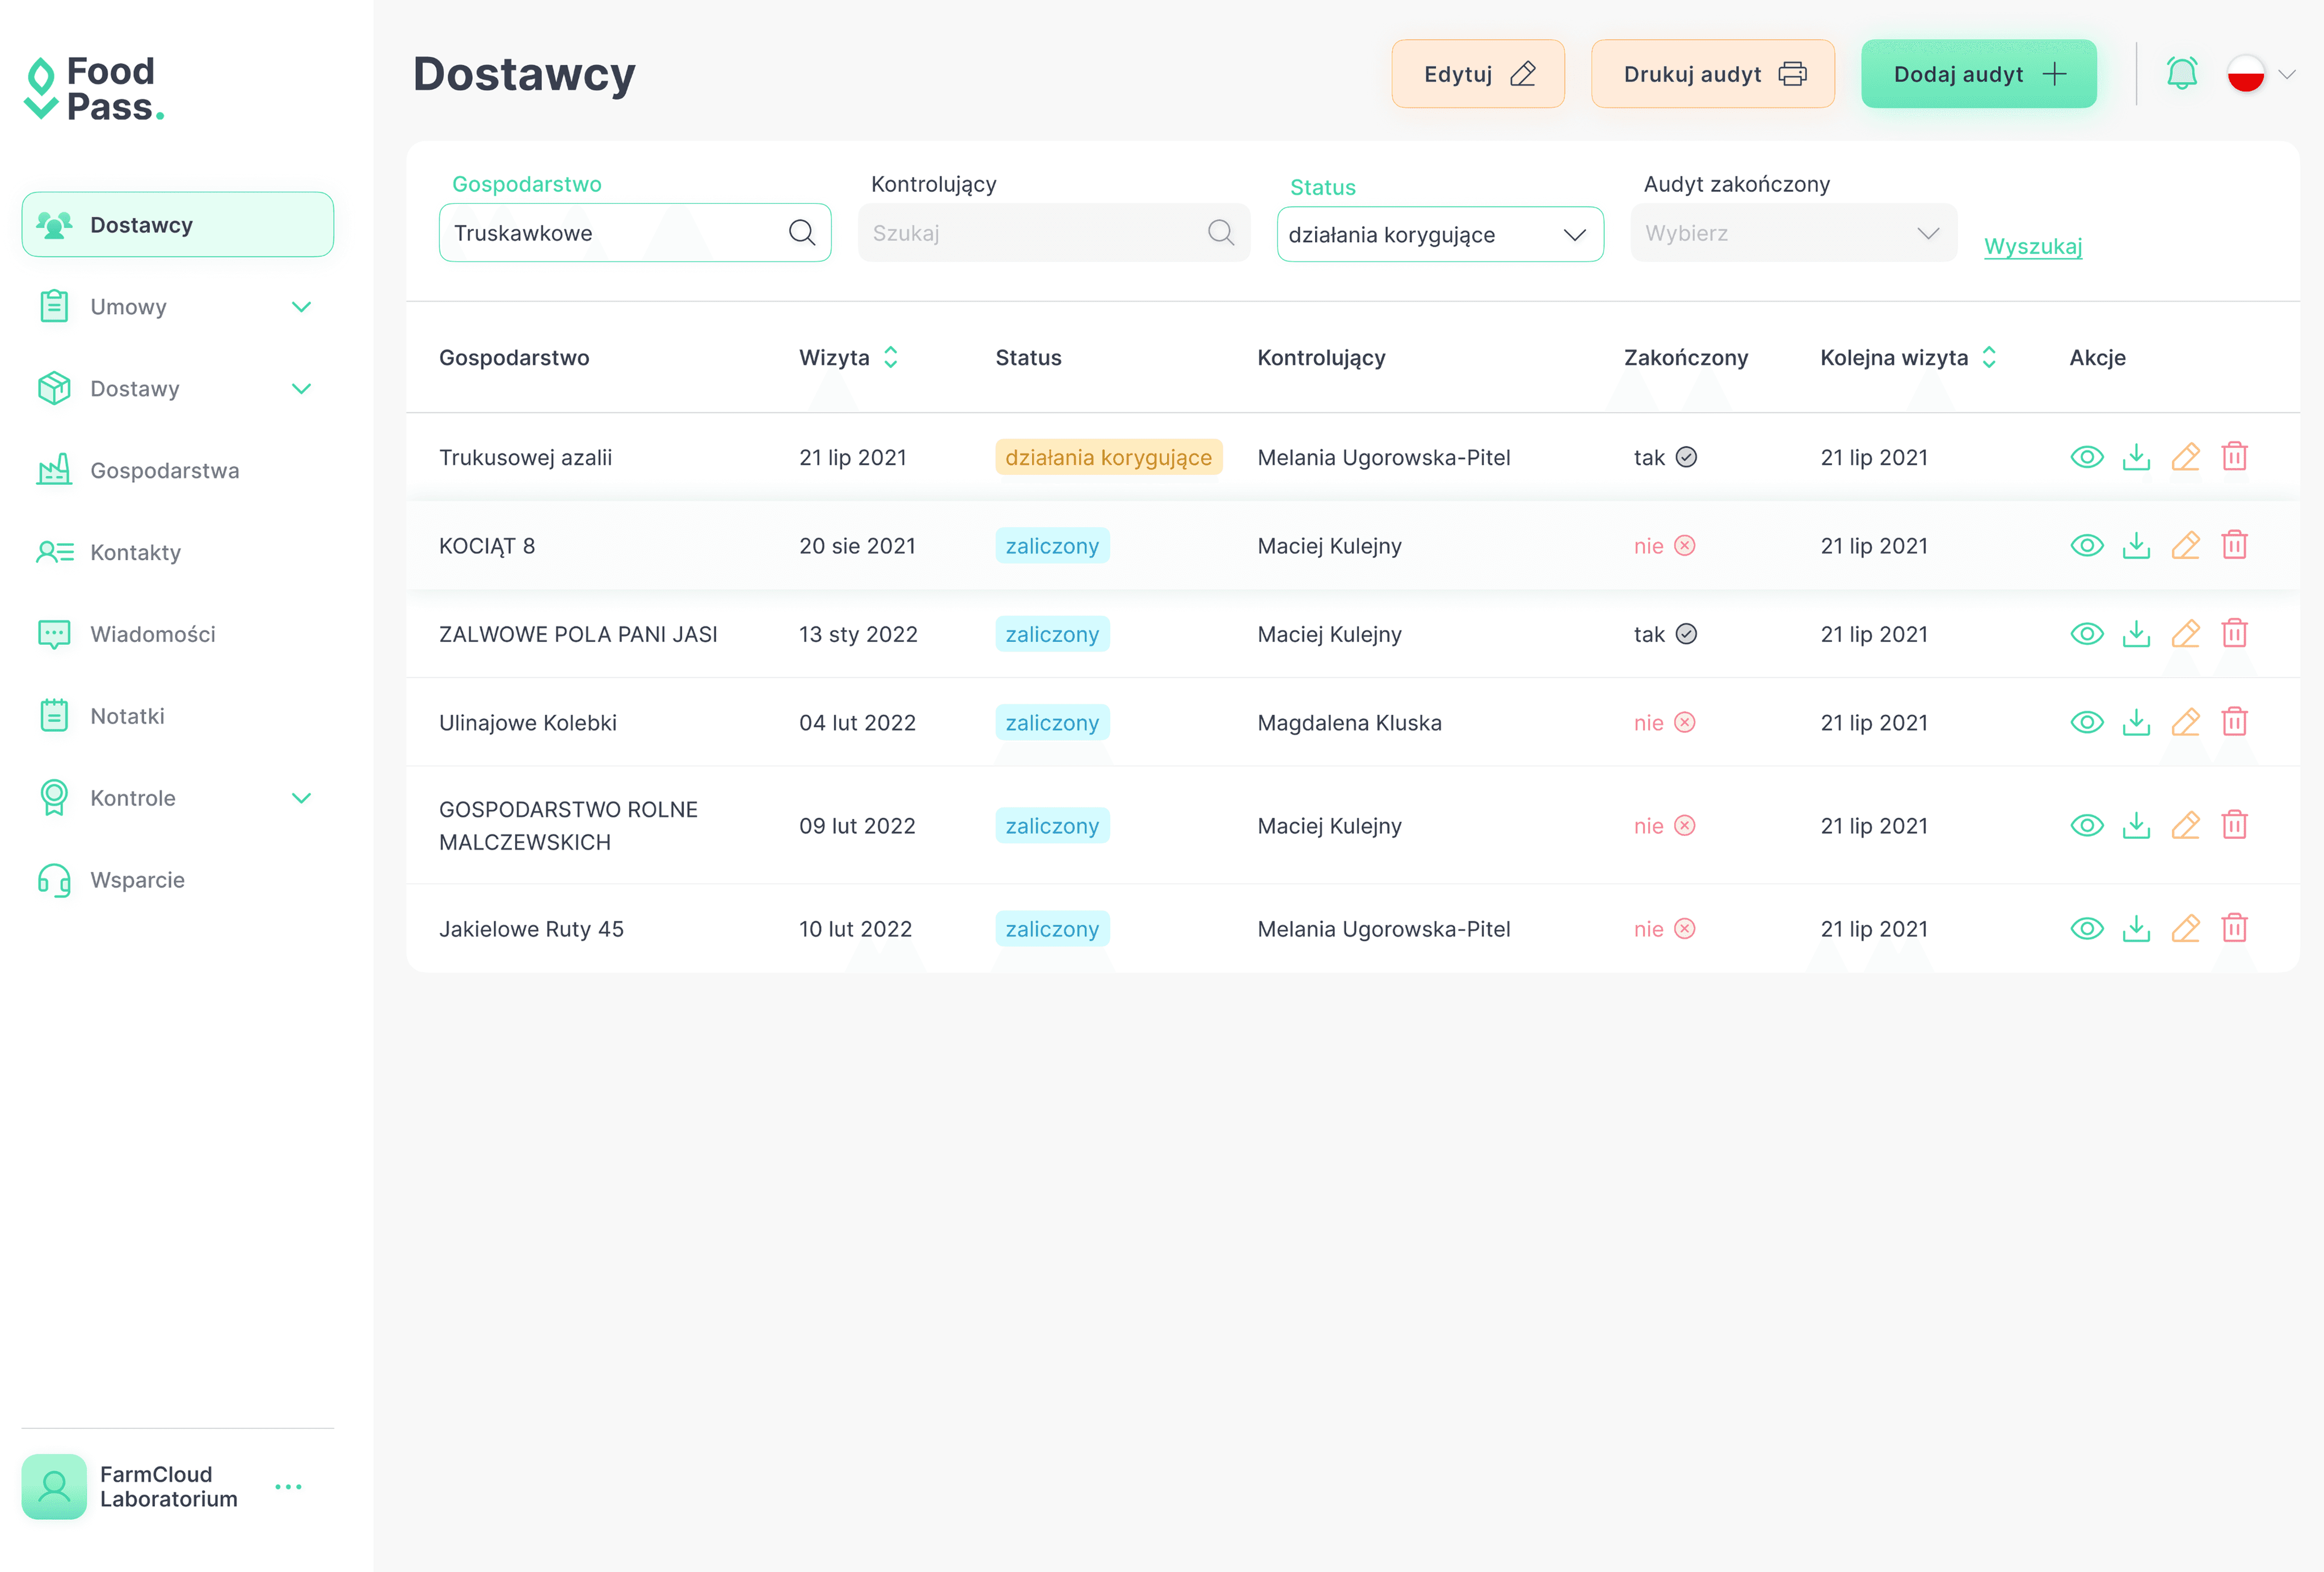2324x1572 pixels.
Task: View Jakielowe Ruty 45 via eye icon
Action: tap(2086, 929)
